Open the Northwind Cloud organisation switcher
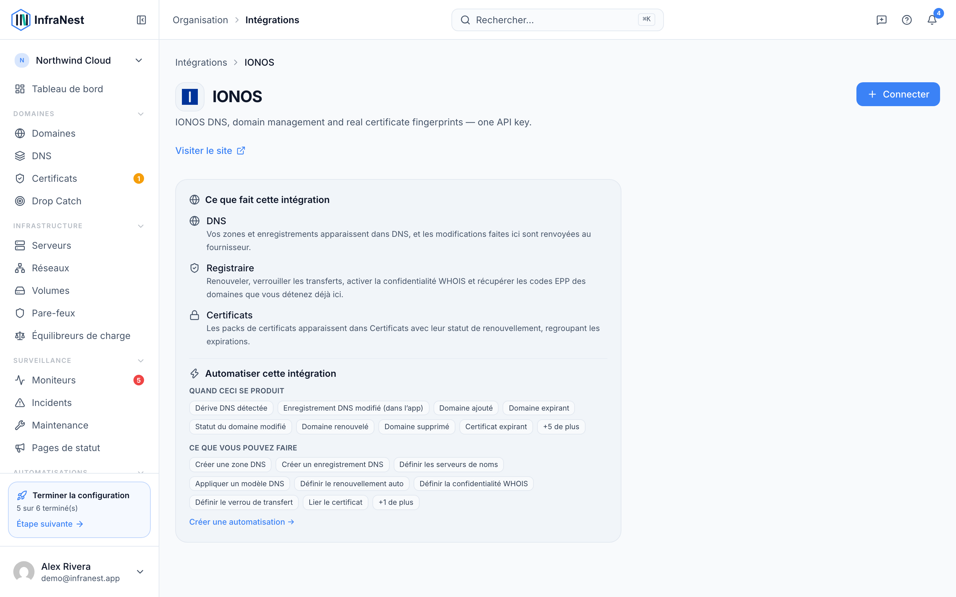This screenshot has height=597, width=956. pos(79,60)
